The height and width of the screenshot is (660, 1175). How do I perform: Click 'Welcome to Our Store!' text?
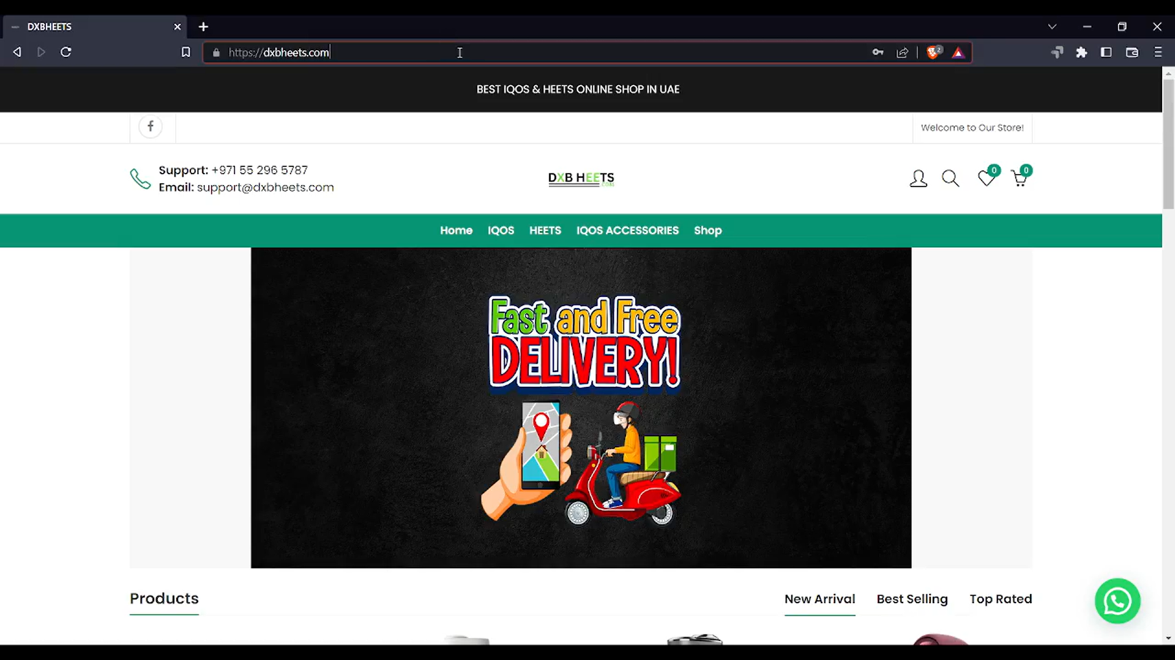pyautogui.click(x=972, y=128)
